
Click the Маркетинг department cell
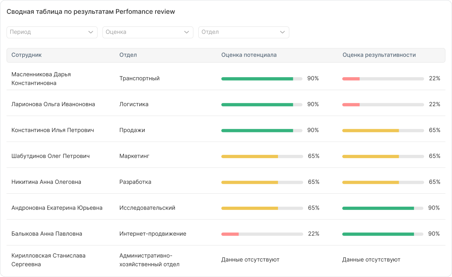[134, 156]
